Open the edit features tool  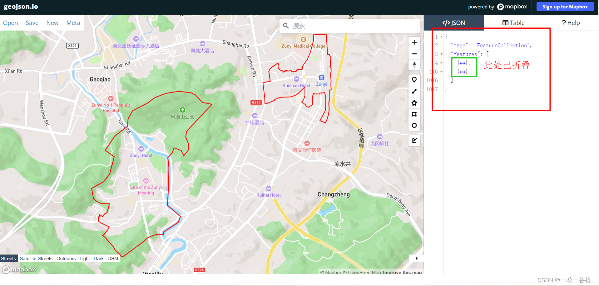tap(414, 140)
